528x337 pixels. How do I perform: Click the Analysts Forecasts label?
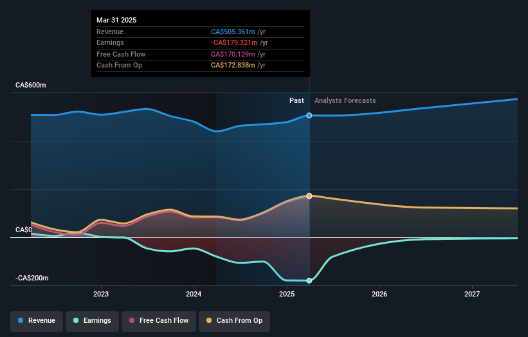(x=345, y=100)
